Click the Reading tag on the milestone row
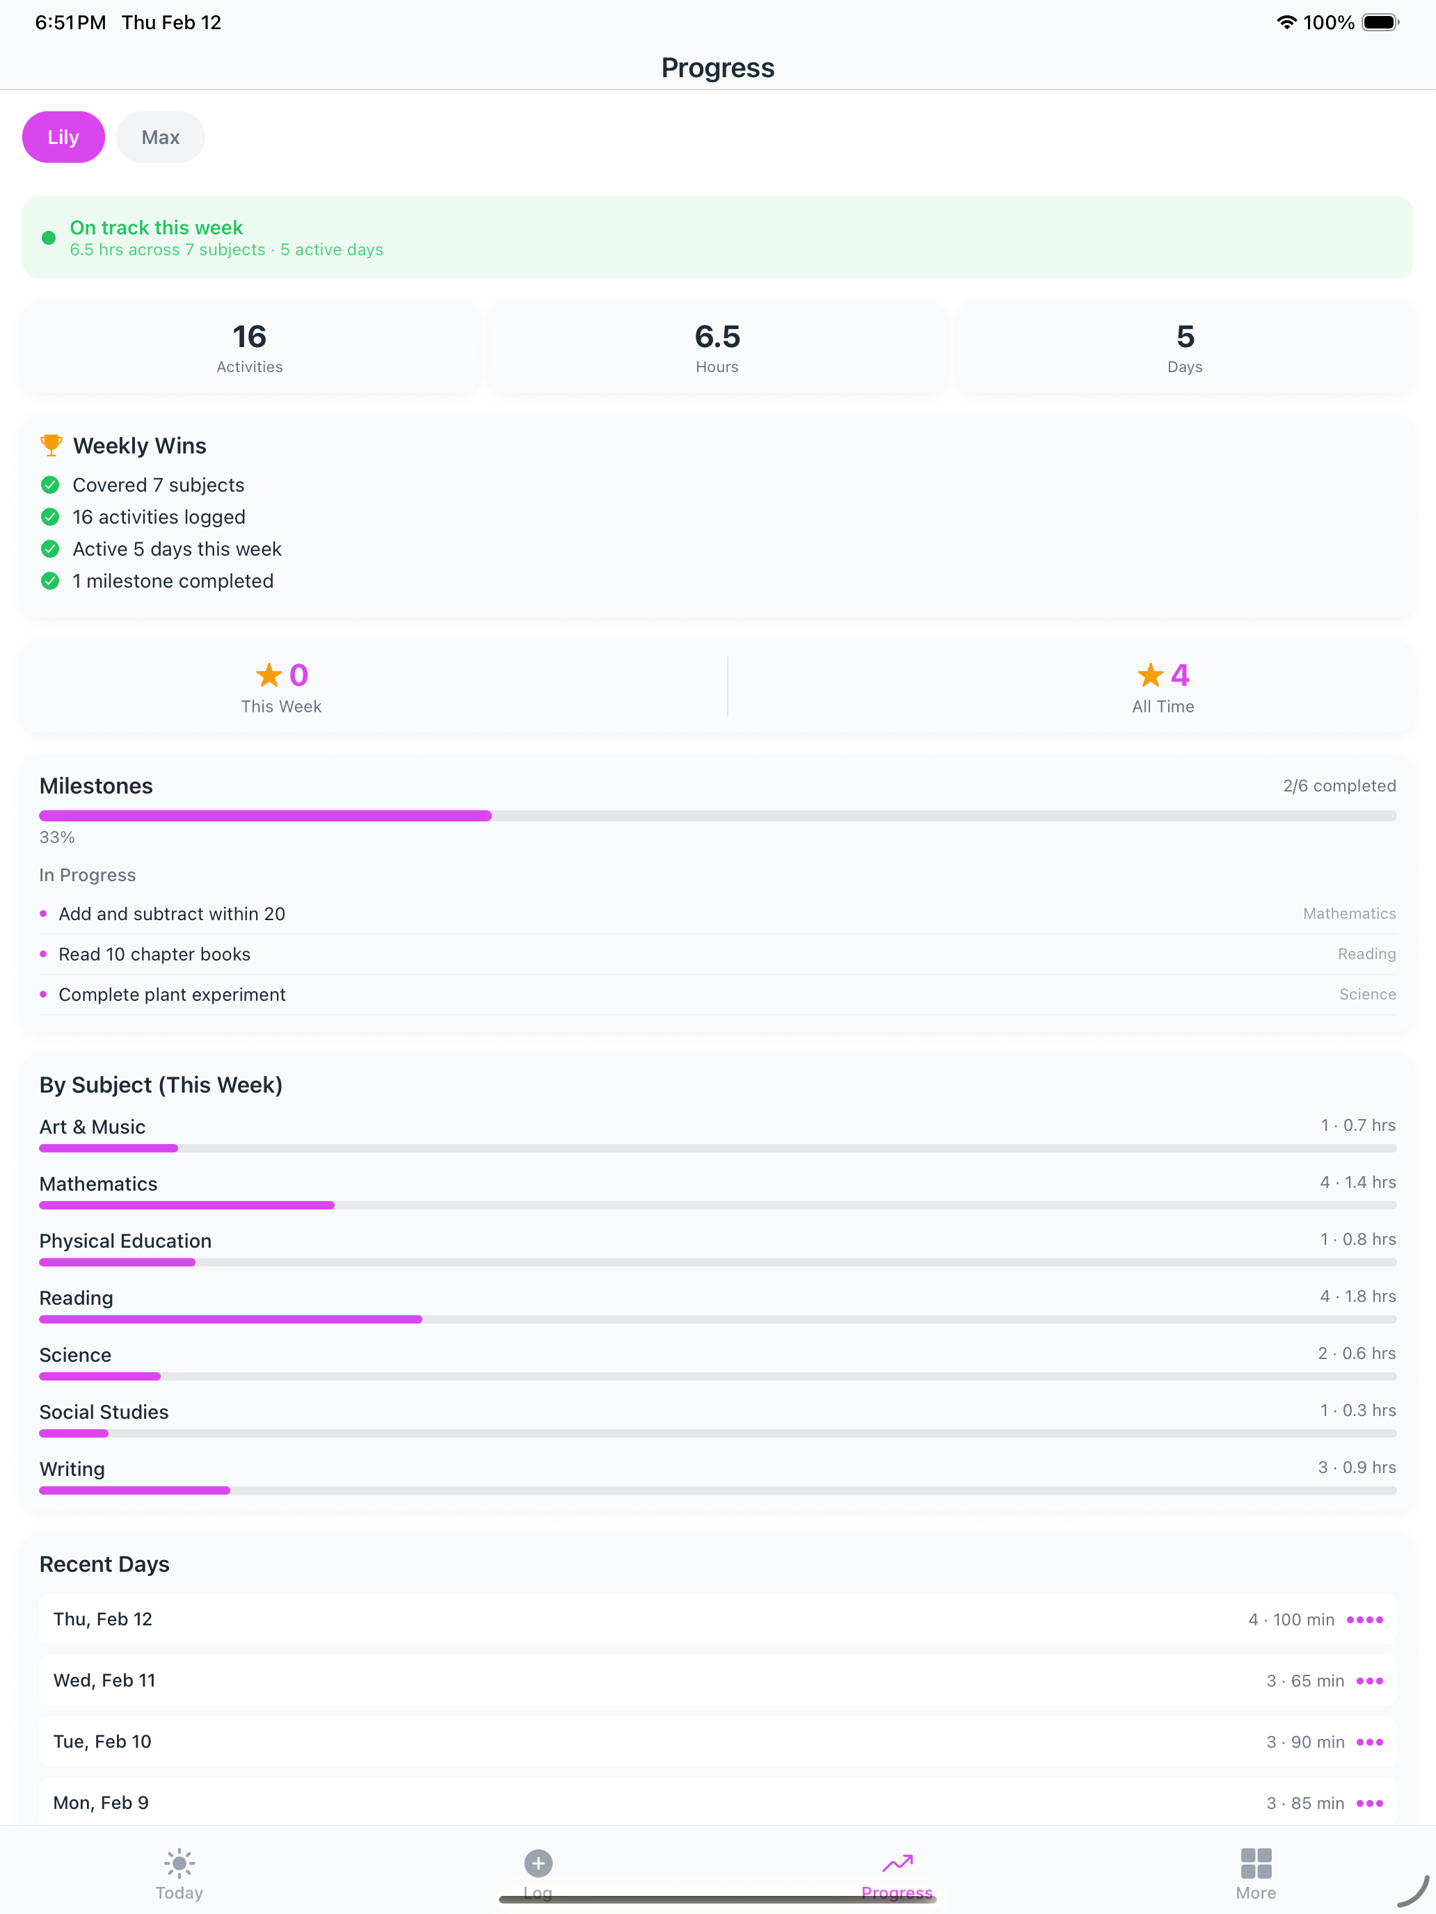The height and width of the screenshot is (1914, 1436). 1366,954
